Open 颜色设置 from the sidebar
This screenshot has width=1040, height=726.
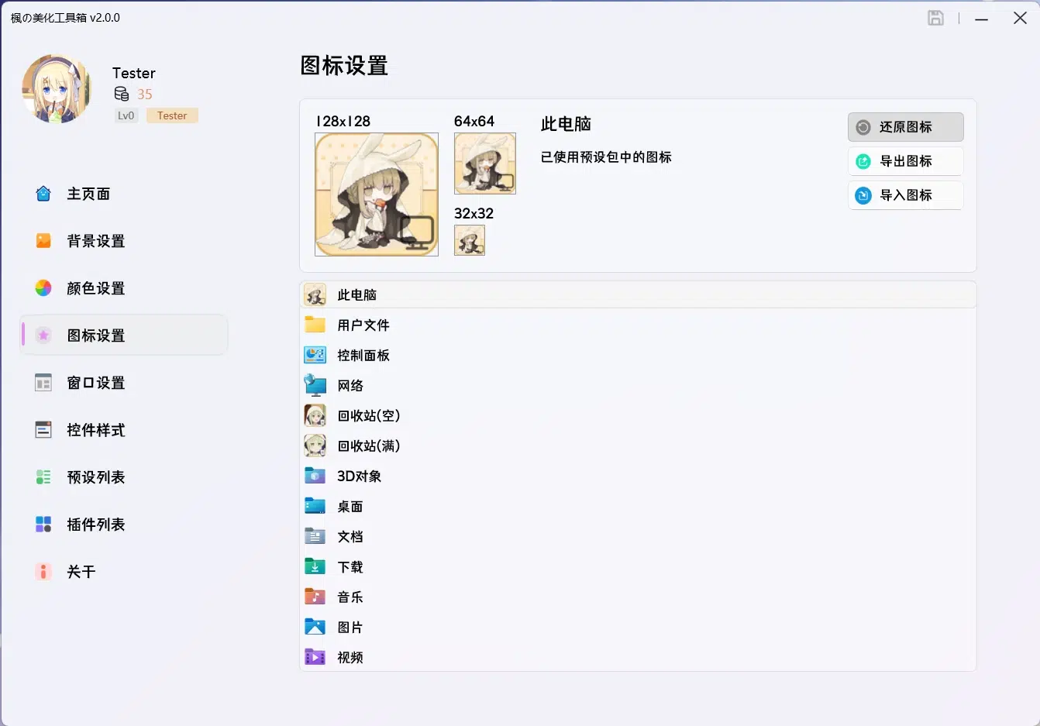(x=124, y=288)
